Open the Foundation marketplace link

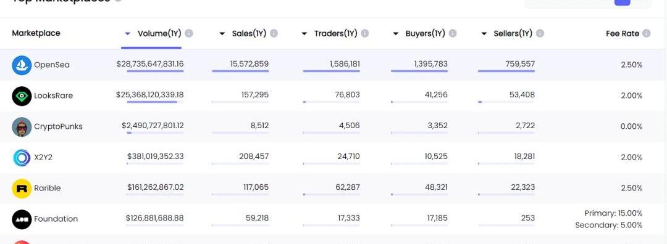pos(56,219)
